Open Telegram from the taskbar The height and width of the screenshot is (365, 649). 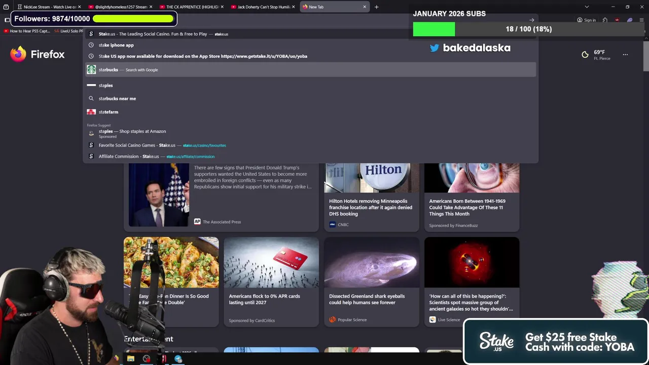coord(178,359)
